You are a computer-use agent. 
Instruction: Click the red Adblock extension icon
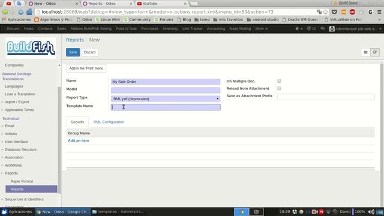click(x=352, y=12)
